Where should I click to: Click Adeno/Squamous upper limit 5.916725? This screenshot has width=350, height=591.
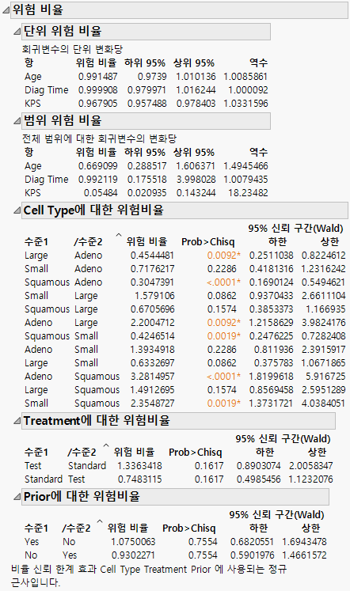tap(325, 377)
